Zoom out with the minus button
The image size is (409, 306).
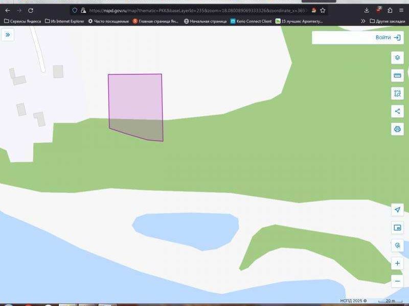397,280
